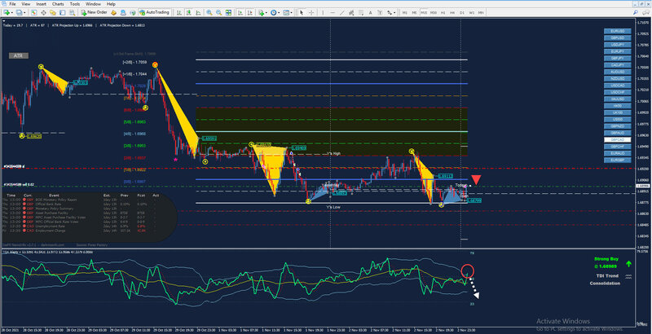Viewport: 652px width, 334px height.
Task: Click the ATR label on chart
Action: 19,55
